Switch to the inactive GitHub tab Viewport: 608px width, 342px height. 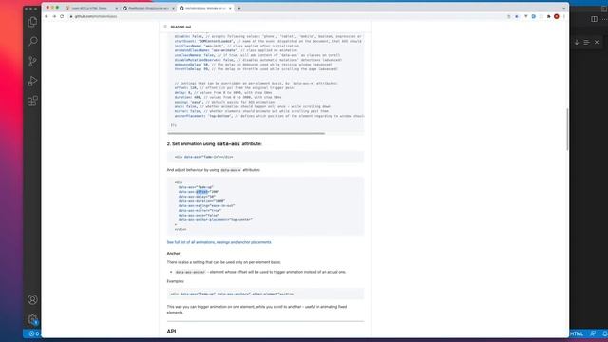coord(148,8)
